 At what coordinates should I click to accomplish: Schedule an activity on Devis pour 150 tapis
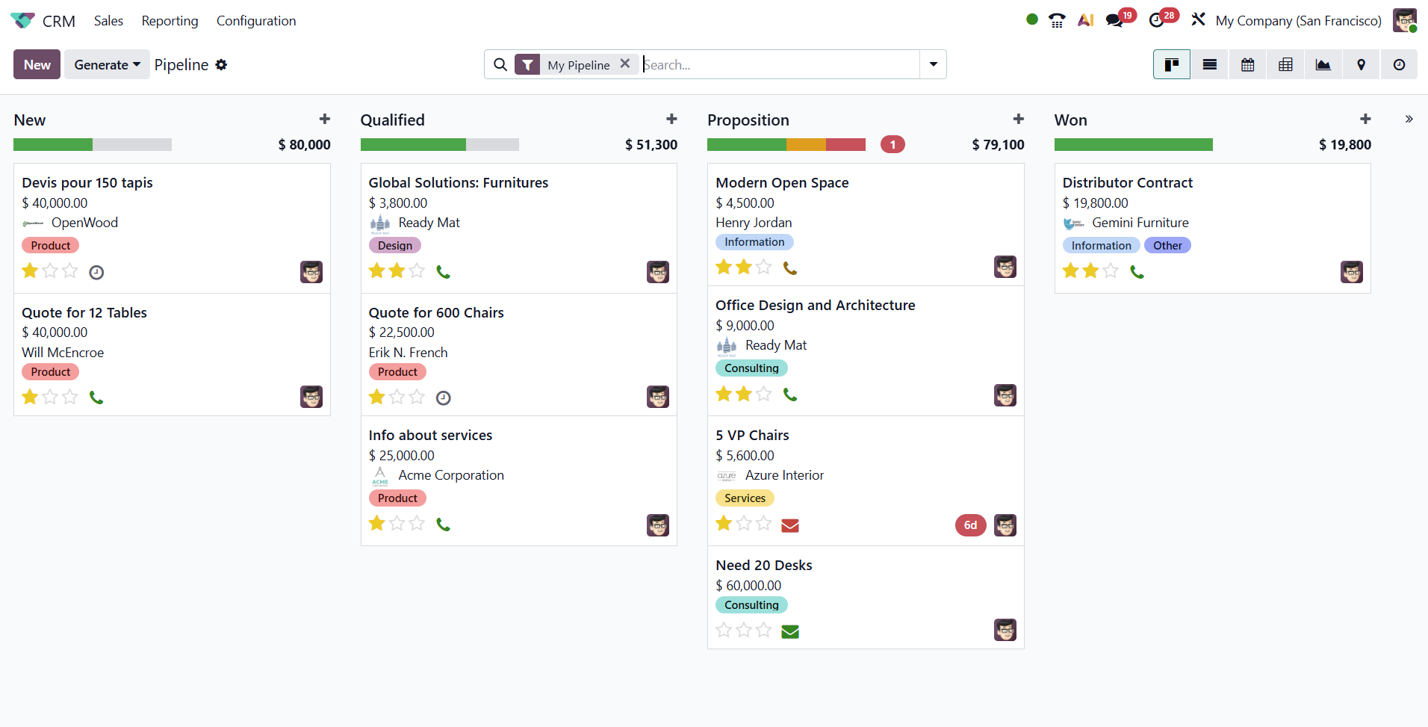point(96,272)
